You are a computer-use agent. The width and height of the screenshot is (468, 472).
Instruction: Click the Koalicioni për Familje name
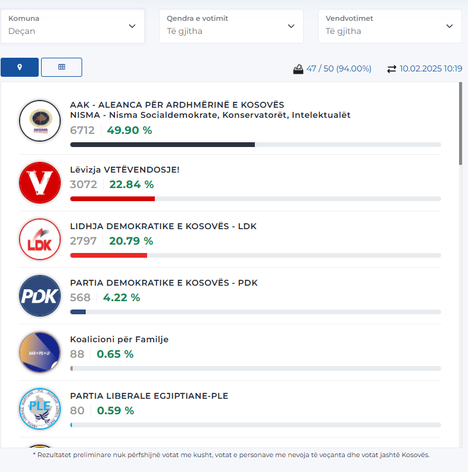coord(119,339)
